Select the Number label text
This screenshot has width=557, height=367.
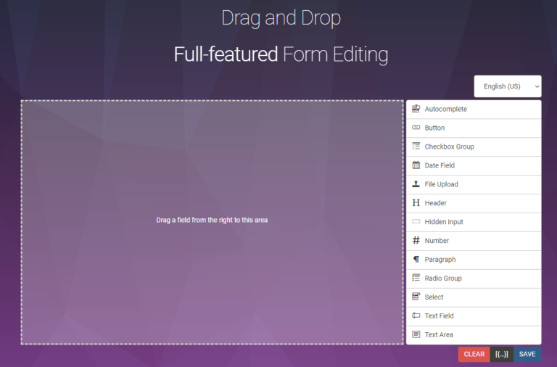[437, 241]
